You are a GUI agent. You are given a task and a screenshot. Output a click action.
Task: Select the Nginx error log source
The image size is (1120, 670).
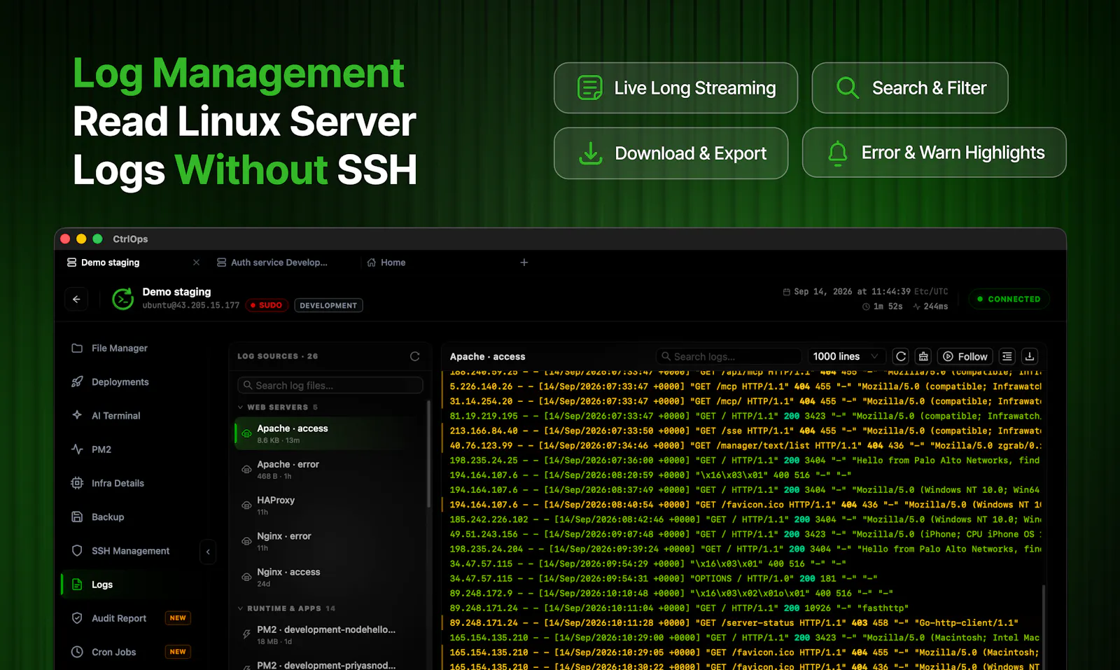click(329, 541)
